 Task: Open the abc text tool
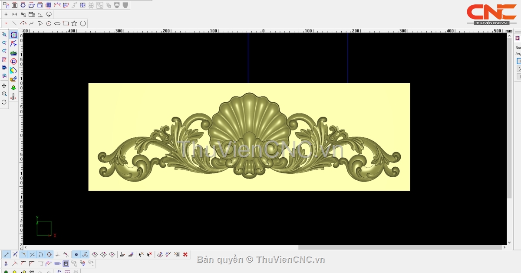[x=13, y=53]
